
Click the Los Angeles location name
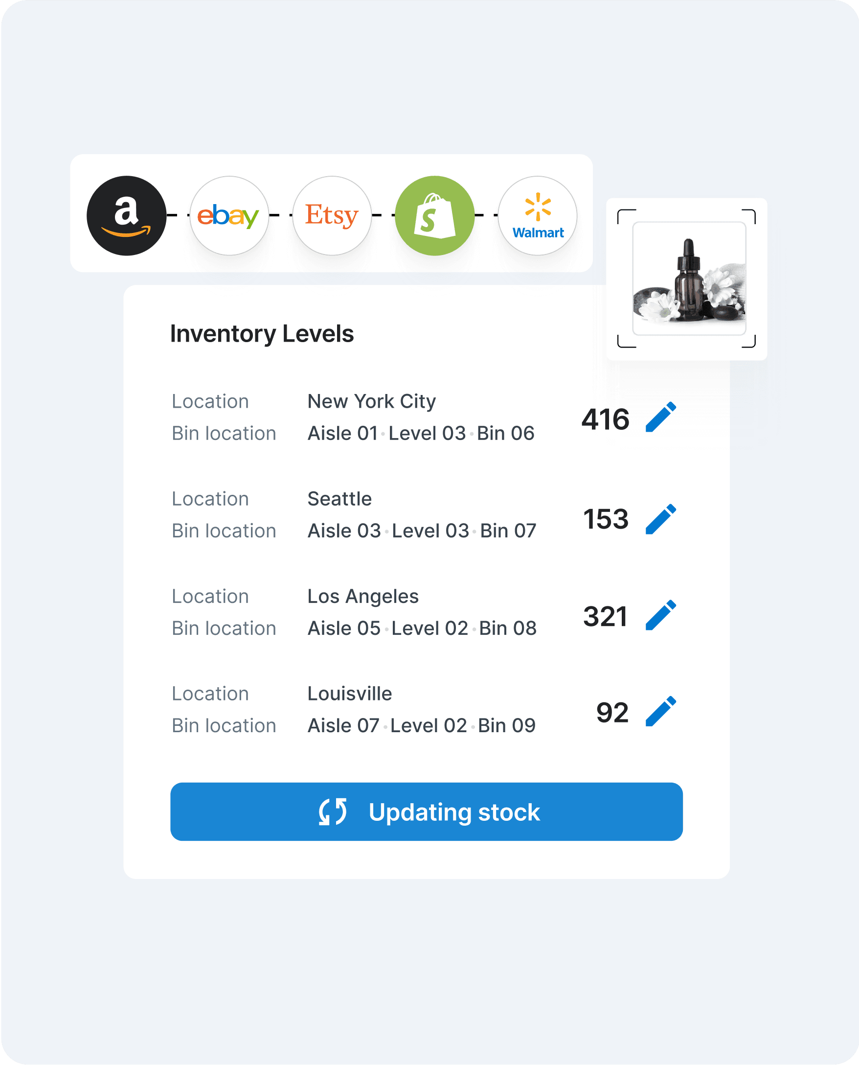click(x=363, y=597)
